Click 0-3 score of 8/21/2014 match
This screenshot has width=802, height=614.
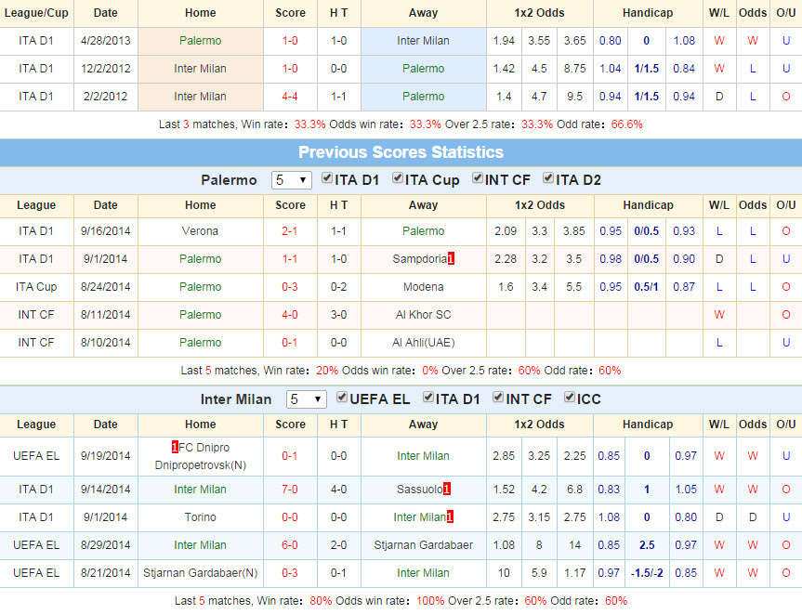point(290,572)
